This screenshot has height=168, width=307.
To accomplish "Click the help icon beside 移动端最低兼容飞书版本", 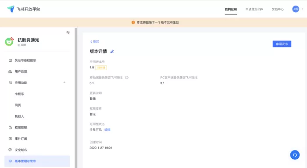I will (127, 78).
